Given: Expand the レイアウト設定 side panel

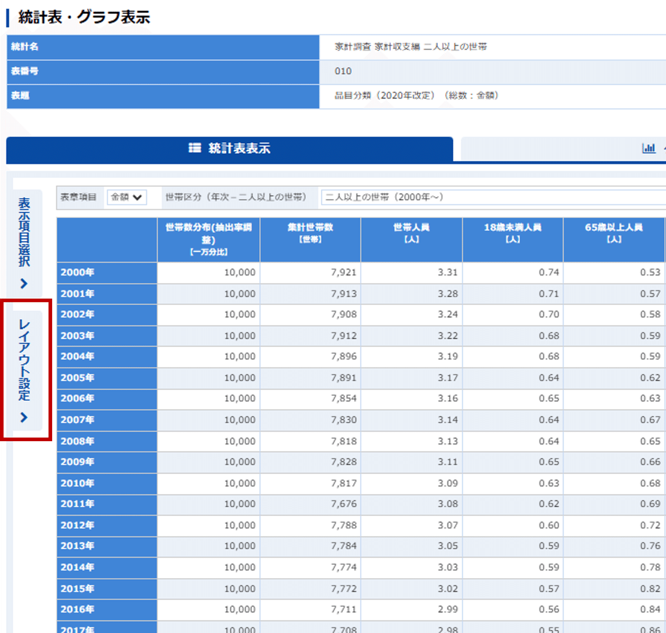Looking at the screenshot, I should 24,370.
